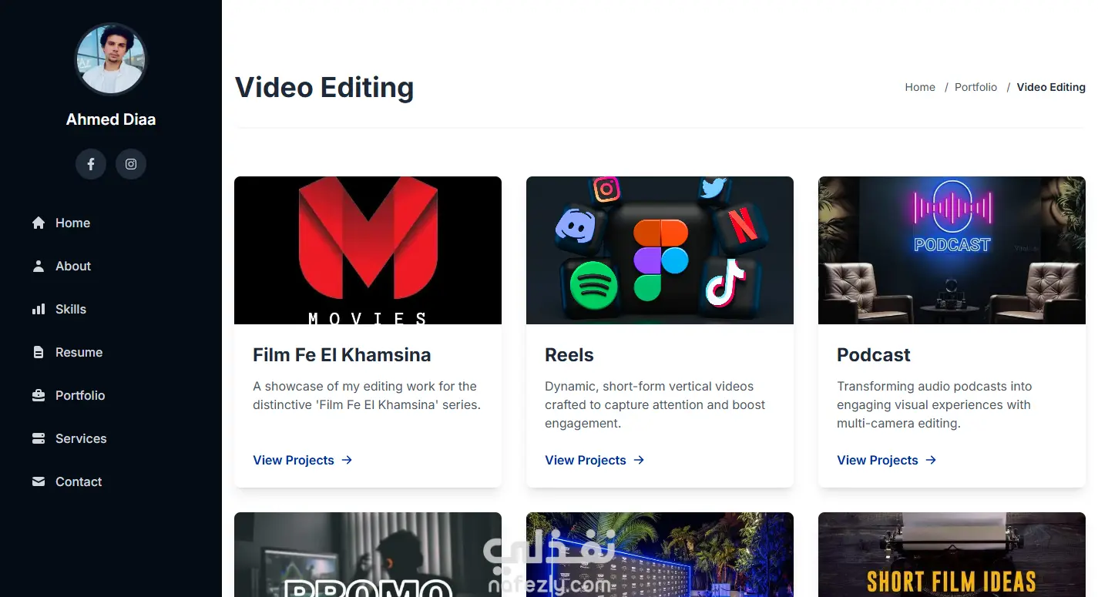Viewport: 1098px width, 597px height.
Task: Open the Movies thumbnail image
Action: coord(368,250)
